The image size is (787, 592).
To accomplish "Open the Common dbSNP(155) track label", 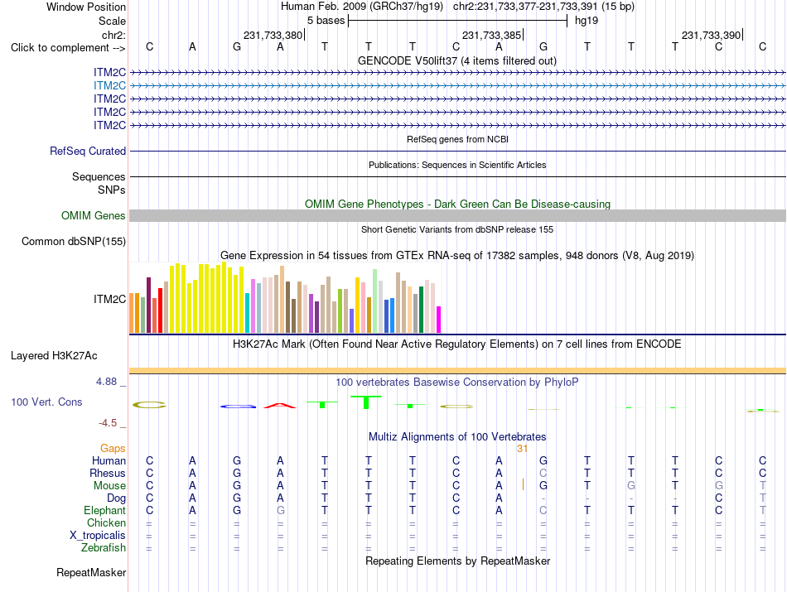I will click(x=74, y=241).
